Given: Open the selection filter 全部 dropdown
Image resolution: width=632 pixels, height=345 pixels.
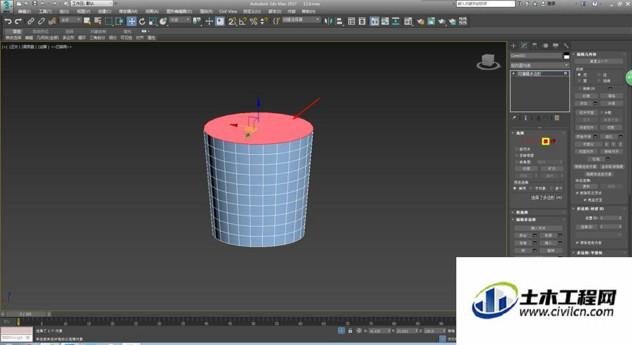Looking at the screenshot, I should (x=70, y=20).
